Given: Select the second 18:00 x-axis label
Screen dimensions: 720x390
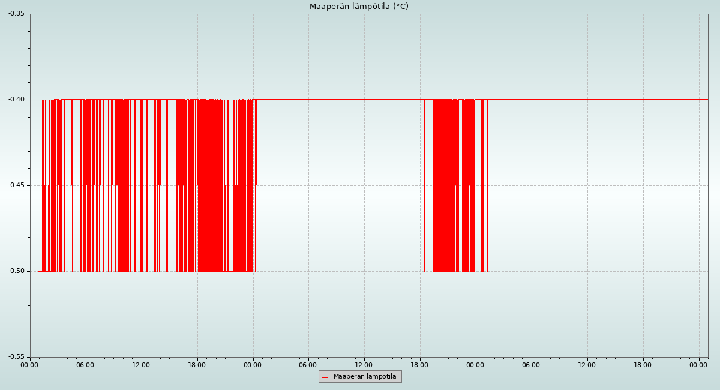Looking at the screenshot, I should click(x=419, y=365).
